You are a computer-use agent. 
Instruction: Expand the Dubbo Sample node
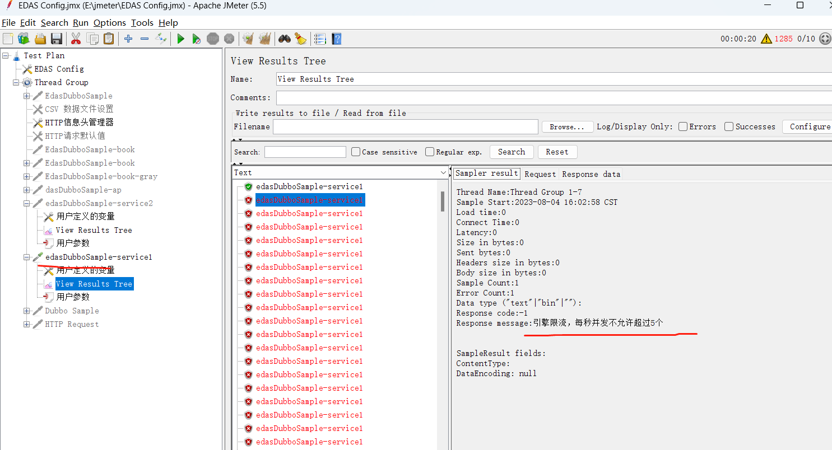pyautogui.click(x=27, y=311)
